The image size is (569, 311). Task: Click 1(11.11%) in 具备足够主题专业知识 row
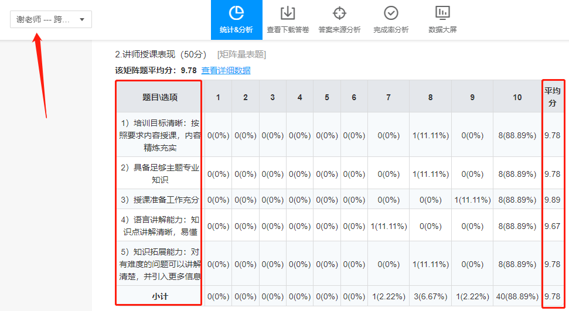[x=430, y=174]
